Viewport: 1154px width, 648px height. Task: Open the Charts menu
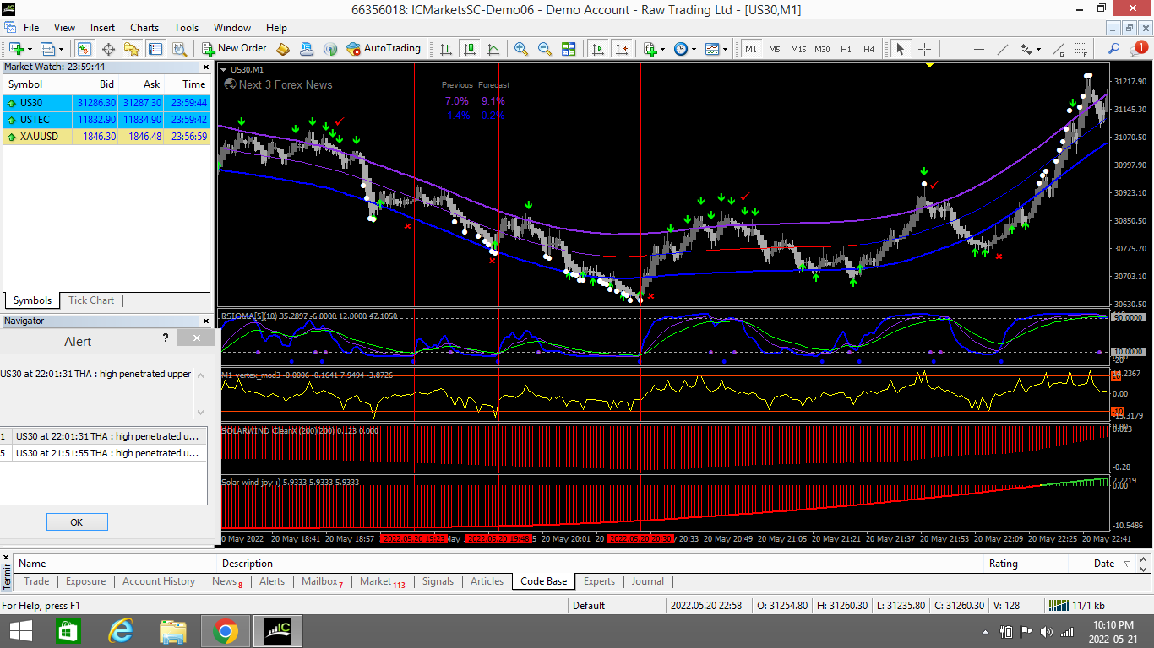click(x=144, y=28)
